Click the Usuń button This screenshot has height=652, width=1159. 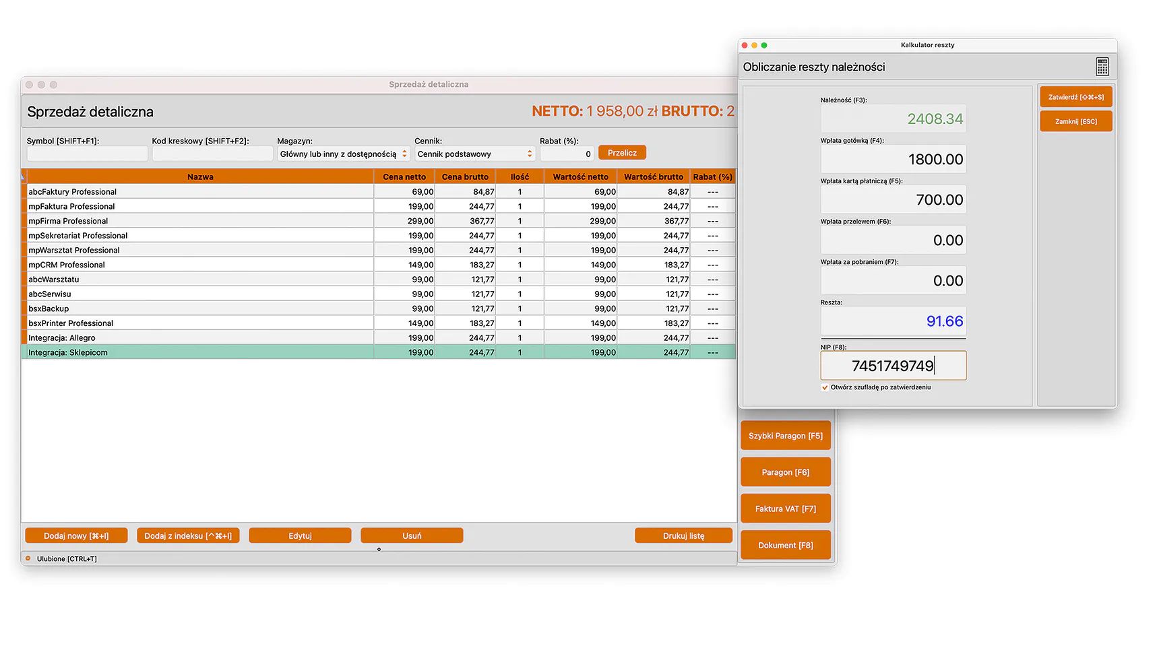412,535
